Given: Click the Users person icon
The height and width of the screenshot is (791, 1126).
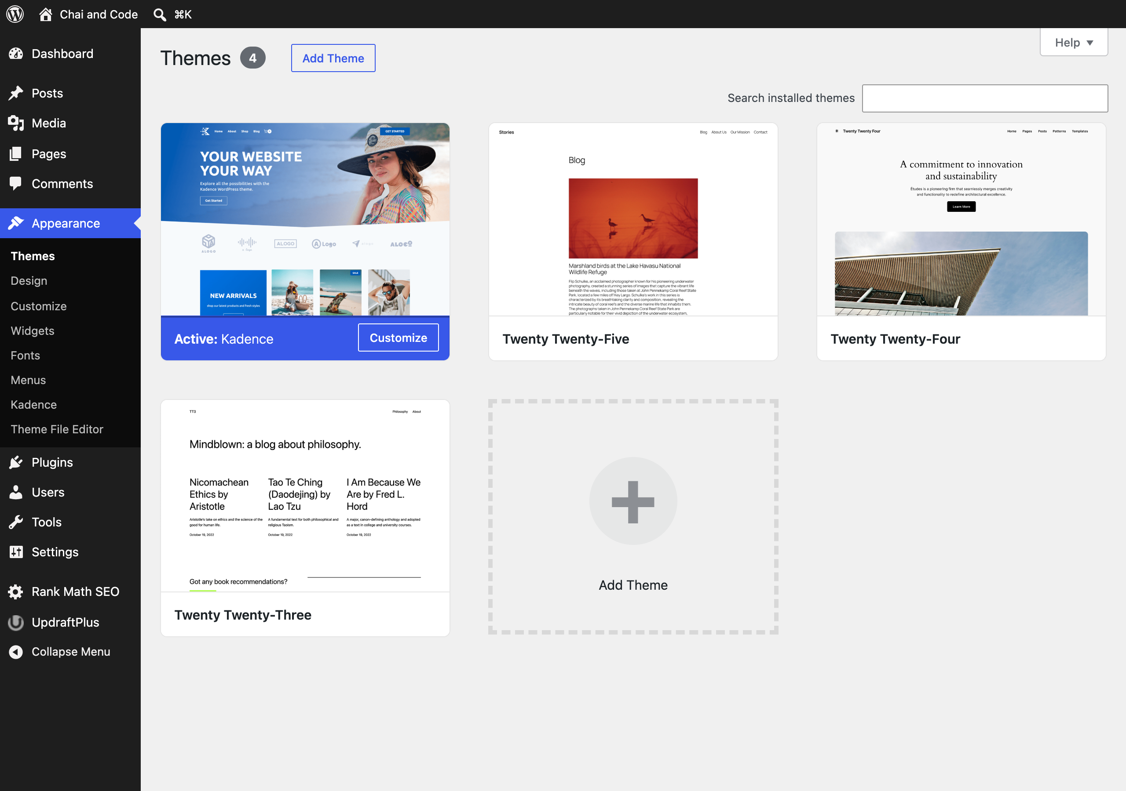Looking at the screenshot, I should [16, 492].
